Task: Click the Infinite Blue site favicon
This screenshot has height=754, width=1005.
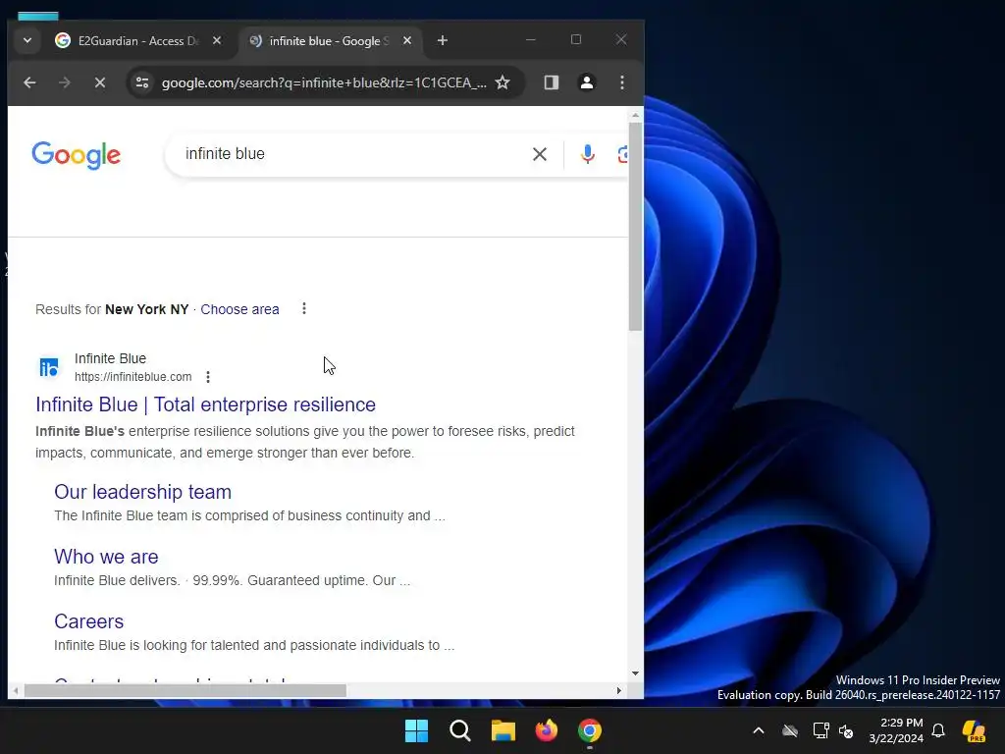Action: 49,367
